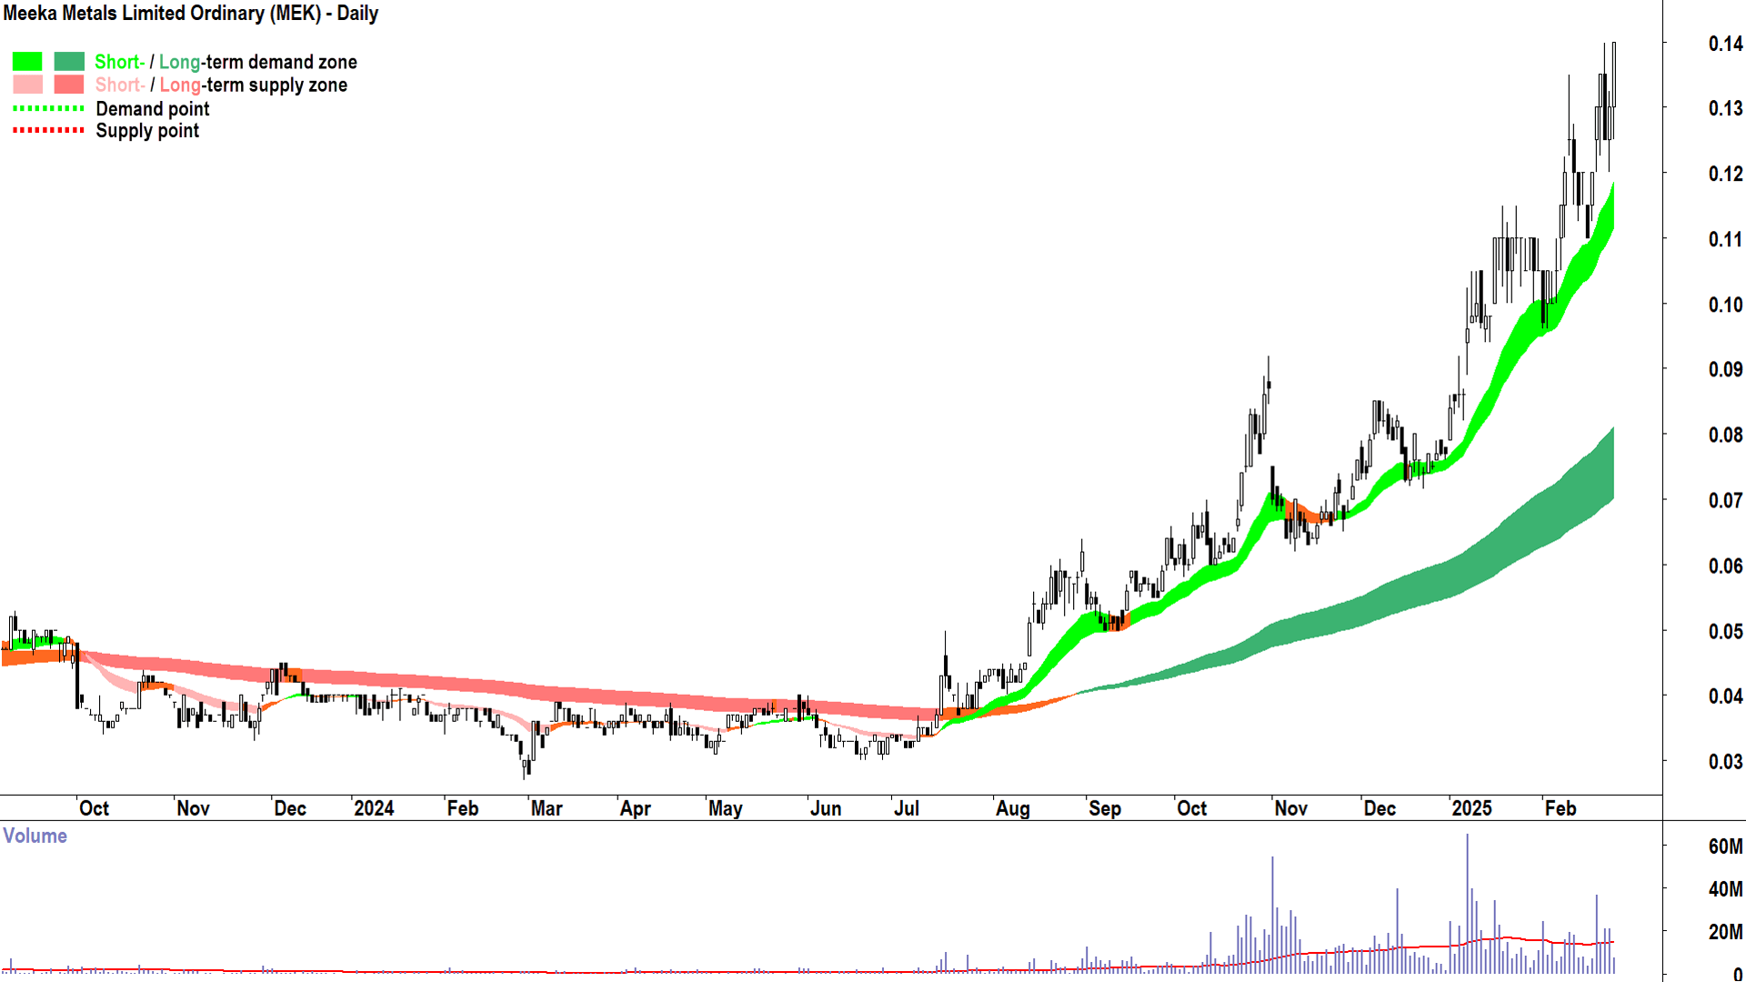Viewport: 1746px width, 982px height.
Task: Click the 0.03 price level label
Action: (1725, 762)
